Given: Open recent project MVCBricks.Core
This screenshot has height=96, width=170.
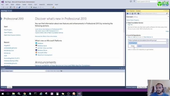Looking at the screenshot, I should click(x=9, y=51).
